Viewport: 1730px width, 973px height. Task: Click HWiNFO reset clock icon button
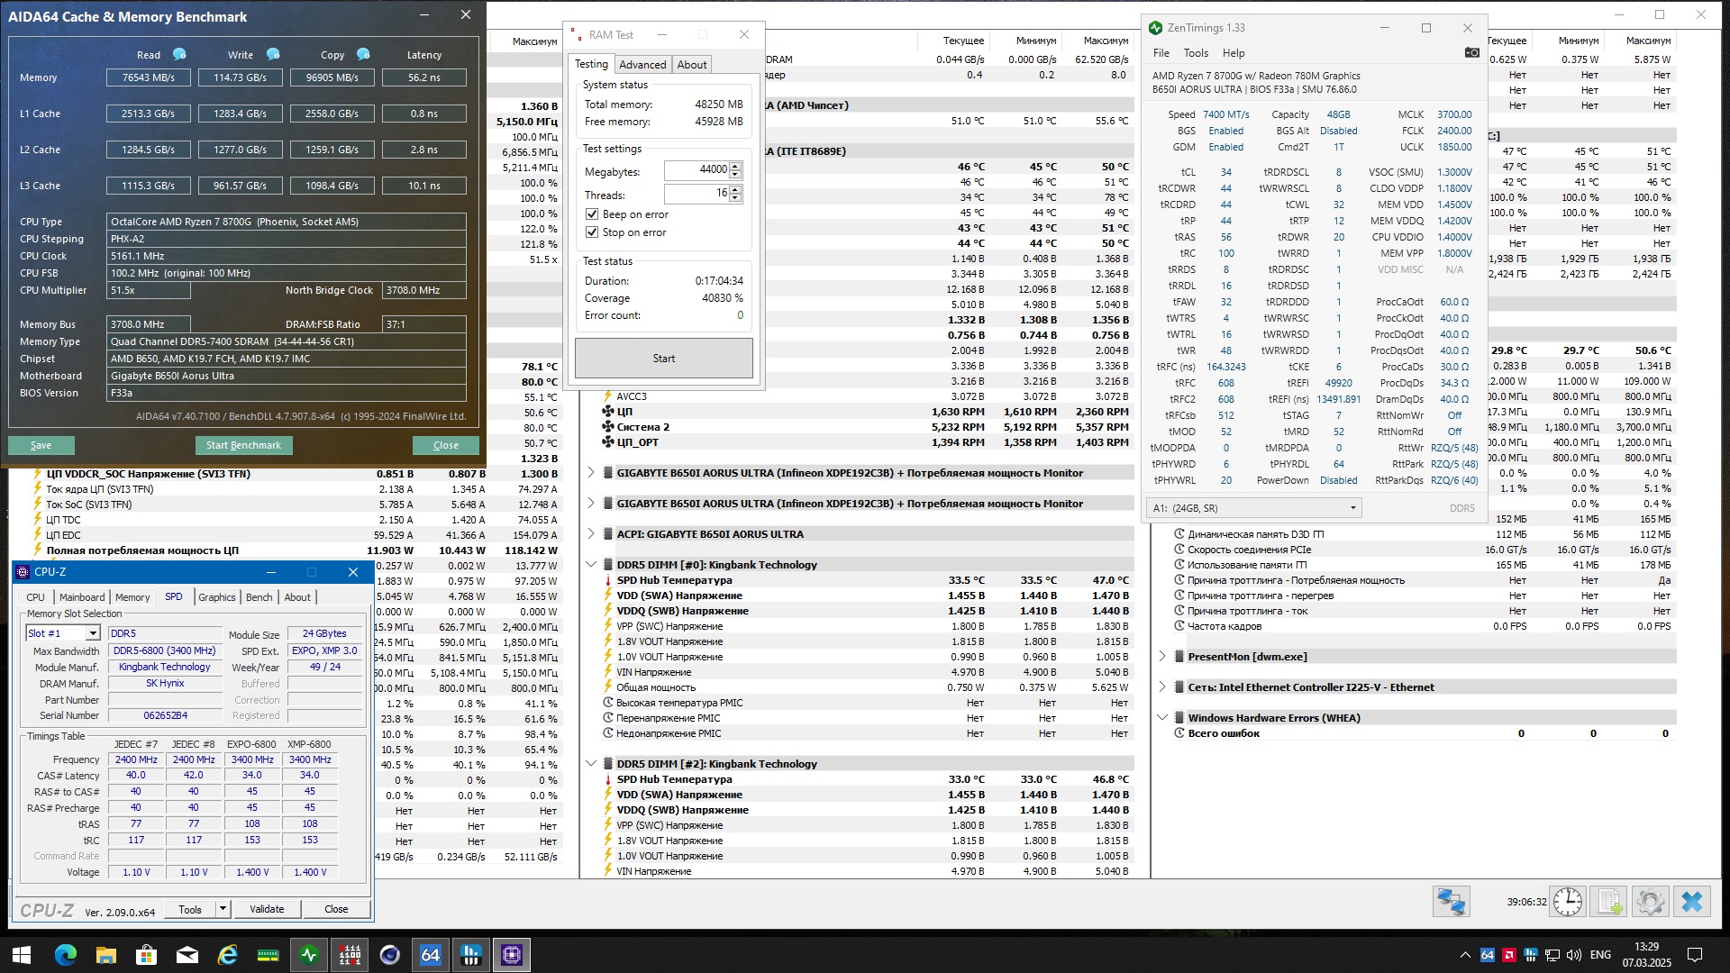click(1568, 902)
